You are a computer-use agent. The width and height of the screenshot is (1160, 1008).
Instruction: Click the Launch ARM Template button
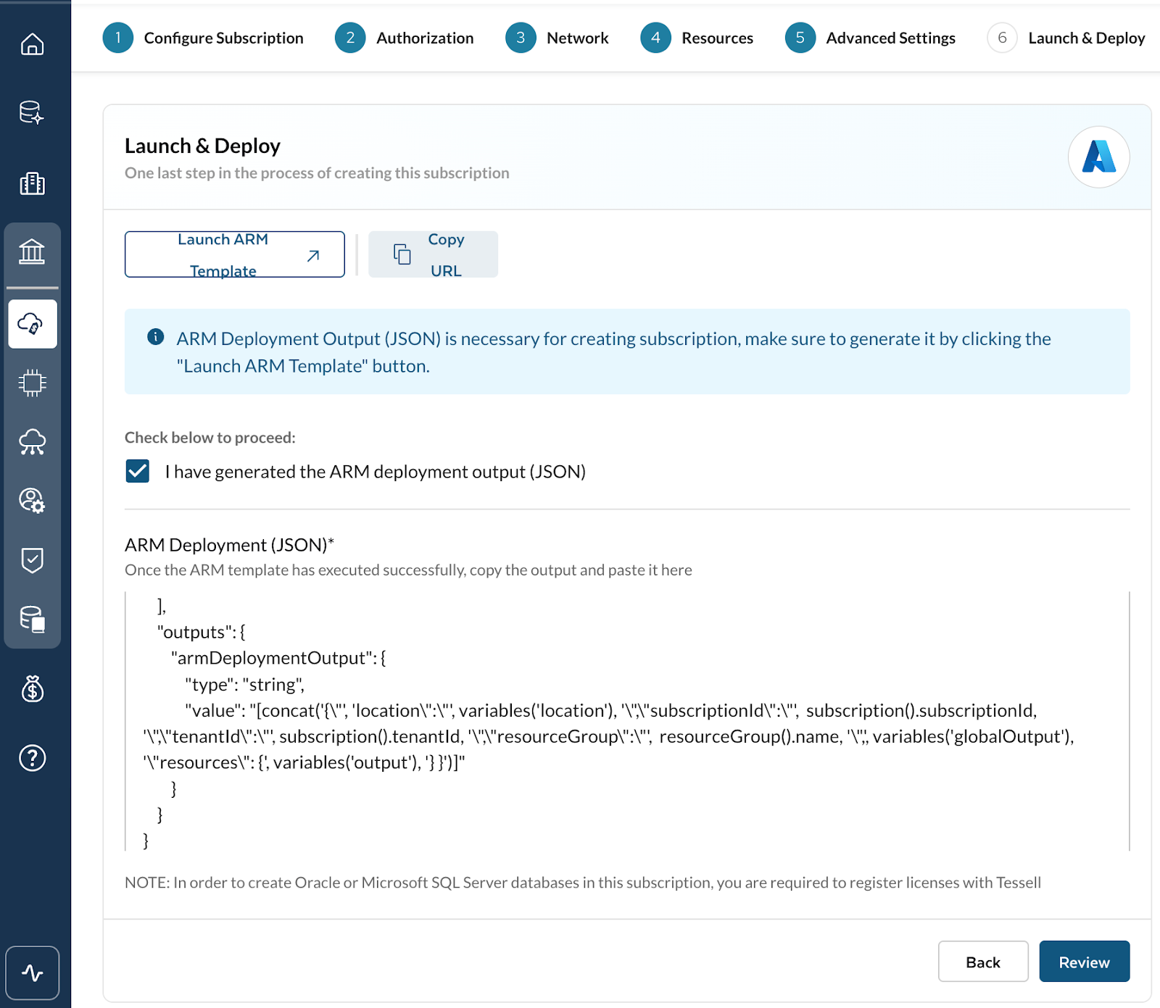(x=234, y=254)
